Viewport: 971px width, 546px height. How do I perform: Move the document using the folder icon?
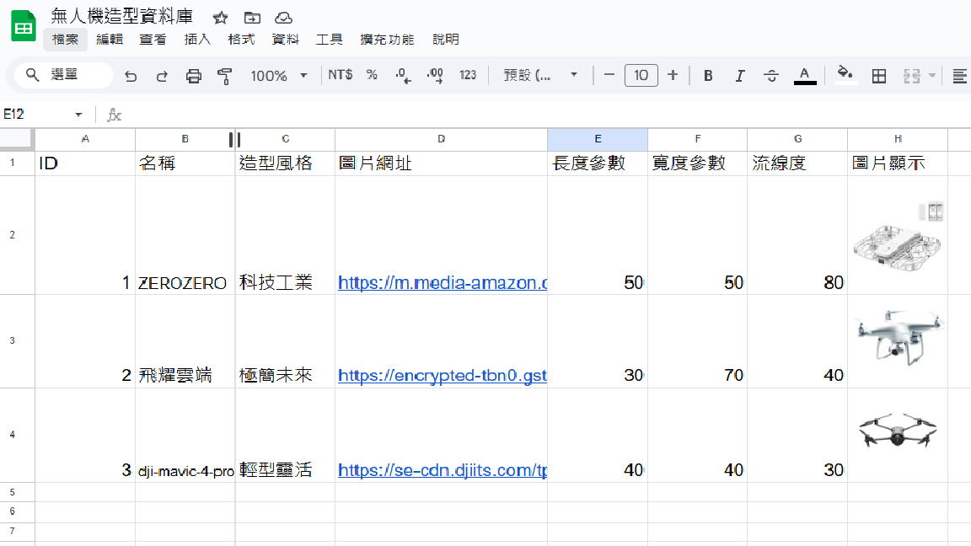click(x=252, y=18)
